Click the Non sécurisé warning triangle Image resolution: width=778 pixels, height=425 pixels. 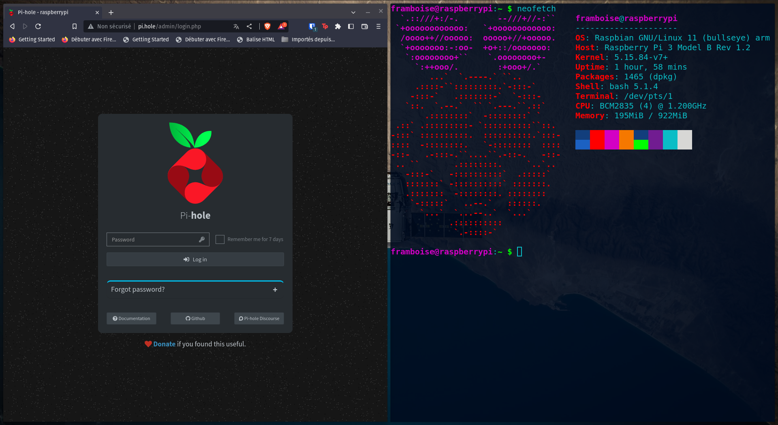point(91,26)
